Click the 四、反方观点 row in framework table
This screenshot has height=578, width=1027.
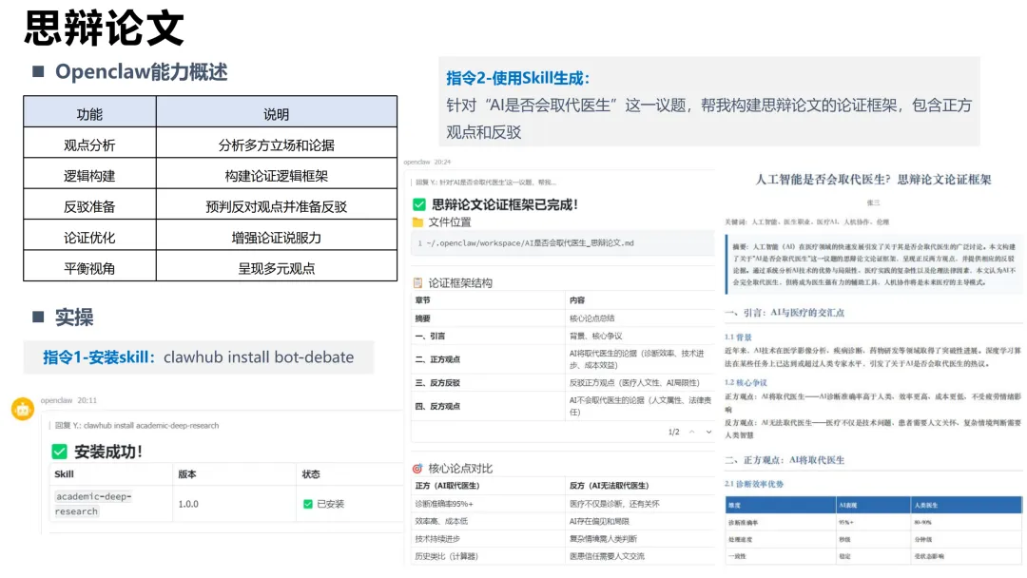coord(563,406)
